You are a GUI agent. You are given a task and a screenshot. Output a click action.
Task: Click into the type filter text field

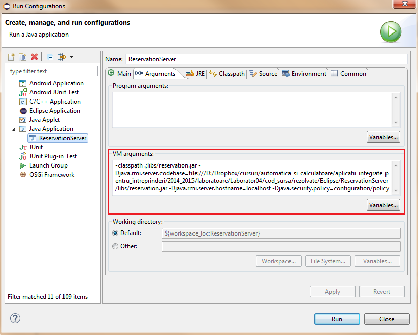tap(52, 71)
